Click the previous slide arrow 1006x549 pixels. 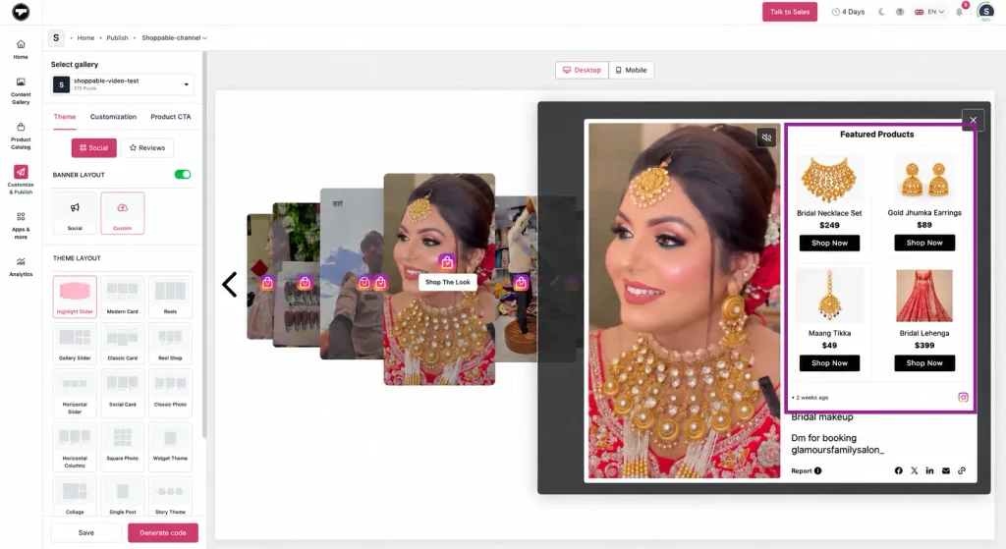pyautogui.click(x=230, y=284)
